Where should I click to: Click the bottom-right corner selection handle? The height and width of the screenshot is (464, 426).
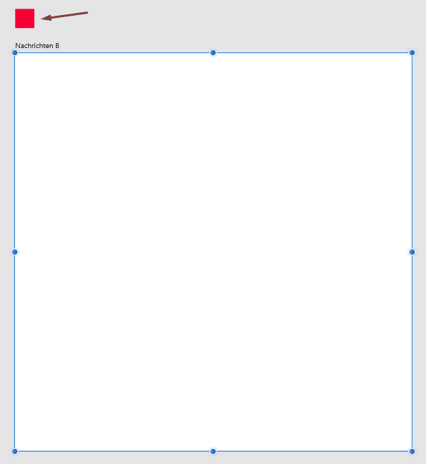point(412,451)
